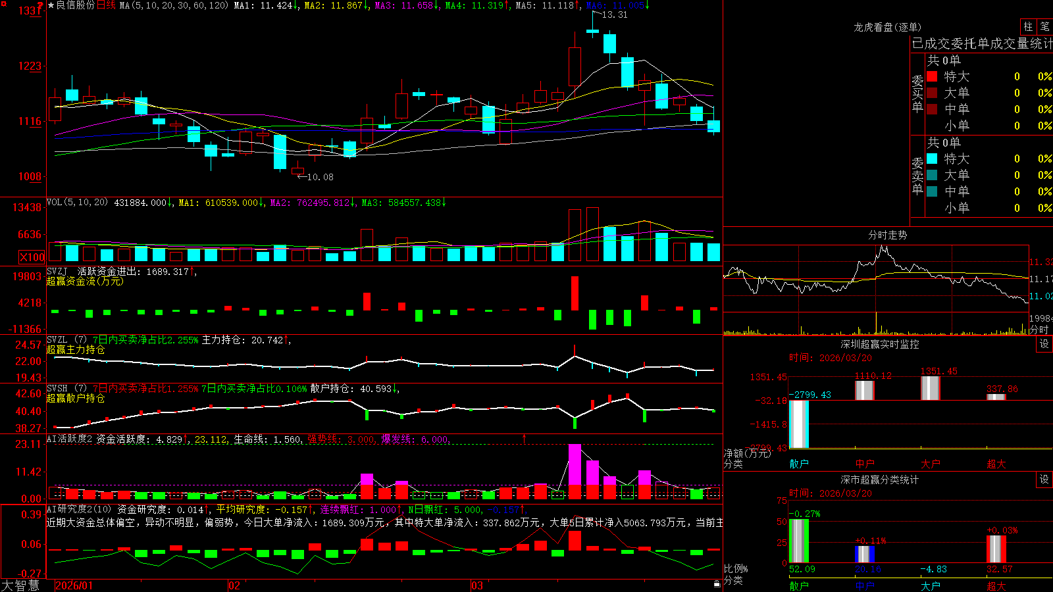Click the 03 month marker on the time axis
This screenshot has width=1053, height=592.
click(477, 585)
